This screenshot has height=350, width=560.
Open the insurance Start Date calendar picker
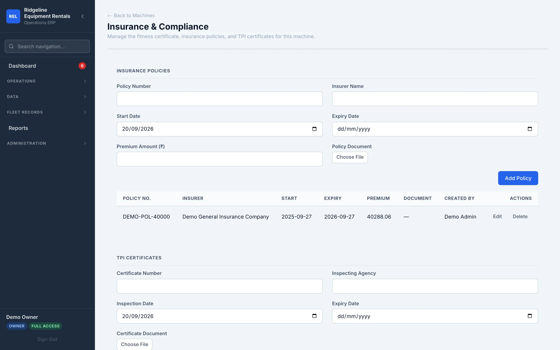click(x=314, y=129)
